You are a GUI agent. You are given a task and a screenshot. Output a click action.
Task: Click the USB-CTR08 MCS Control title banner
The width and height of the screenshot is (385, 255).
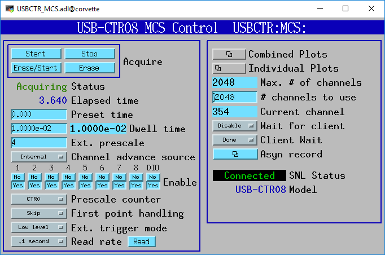[193, 27]
